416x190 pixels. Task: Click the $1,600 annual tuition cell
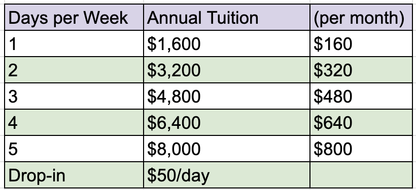tap(227, 43)
